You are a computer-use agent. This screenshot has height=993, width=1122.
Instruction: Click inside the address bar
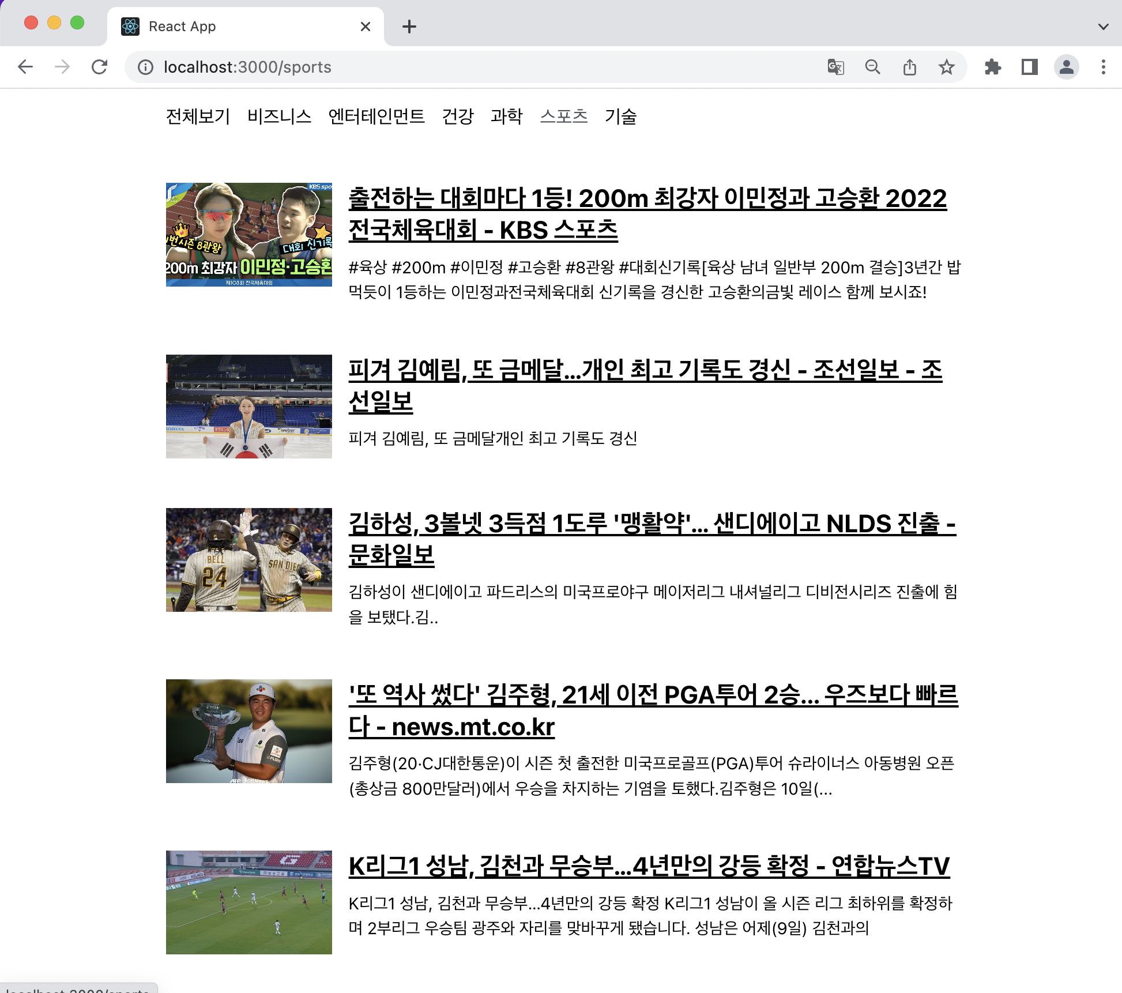pyautogui.click(x=404, y=67)
